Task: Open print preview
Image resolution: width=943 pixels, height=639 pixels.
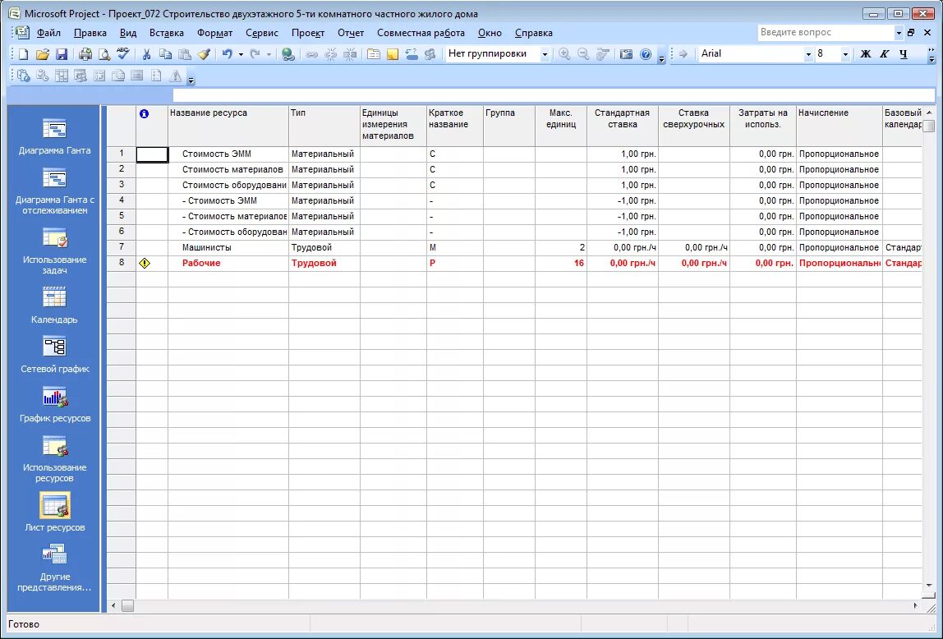Action: pyautogui.click(x=104, y=54)
